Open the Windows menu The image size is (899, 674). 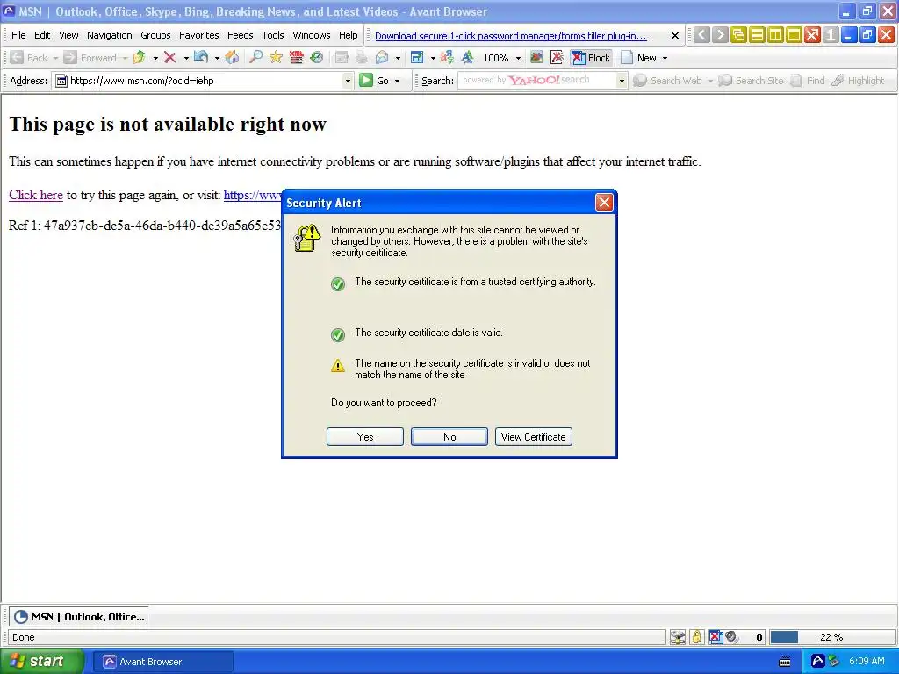click(x=312, y=35)
